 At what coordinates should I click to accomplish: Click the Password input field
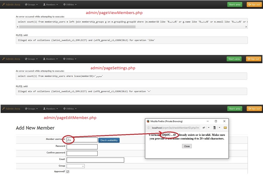point(82,147)
